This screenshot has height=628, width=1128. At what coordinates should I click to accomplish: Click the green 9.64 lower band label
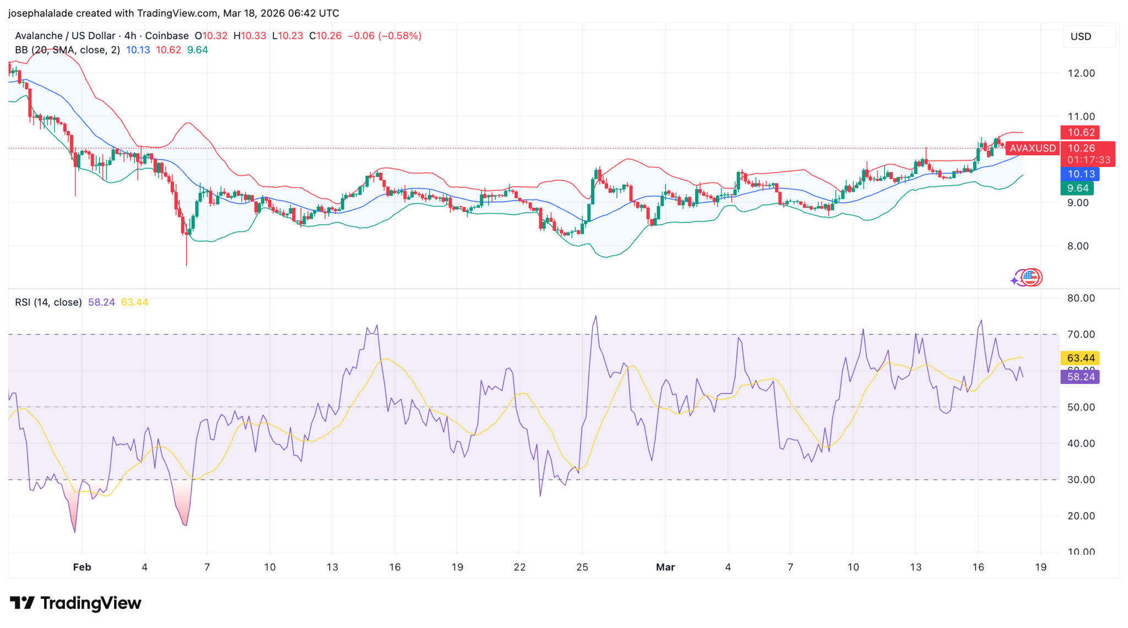click(1077, 188)
